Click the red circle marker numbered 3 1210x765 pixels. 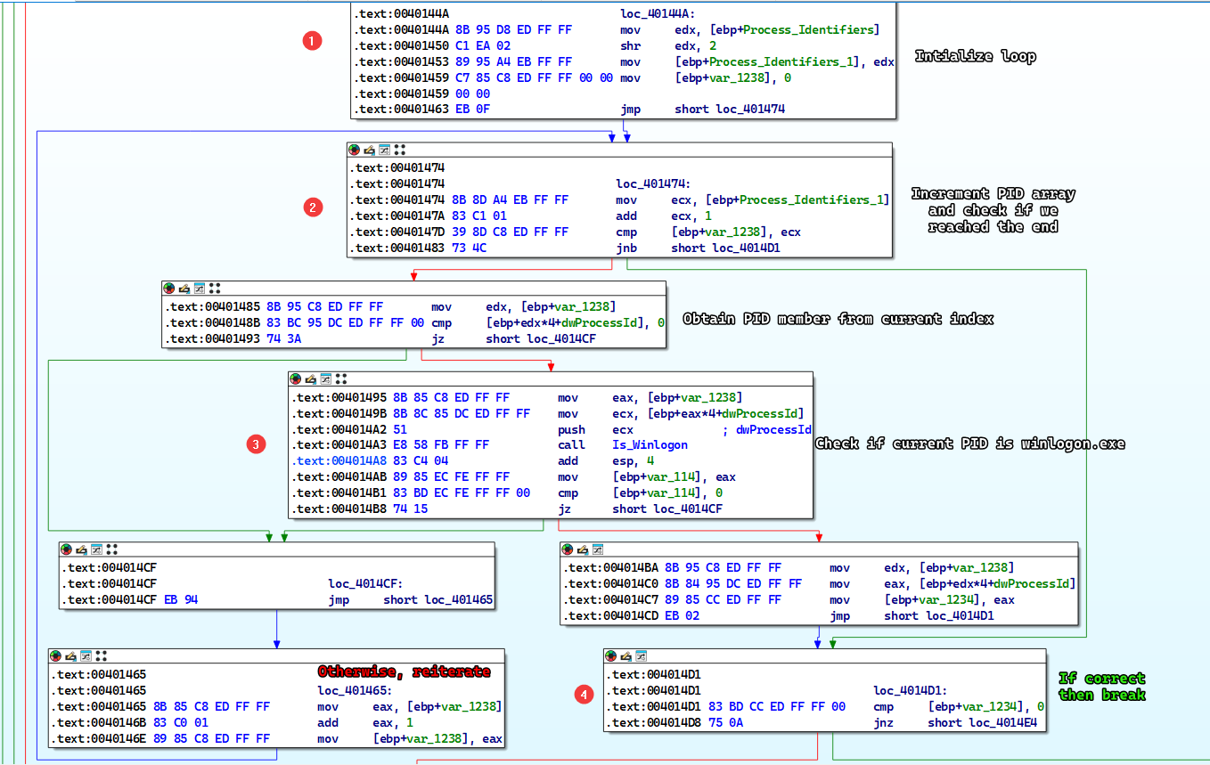[256, 444]
